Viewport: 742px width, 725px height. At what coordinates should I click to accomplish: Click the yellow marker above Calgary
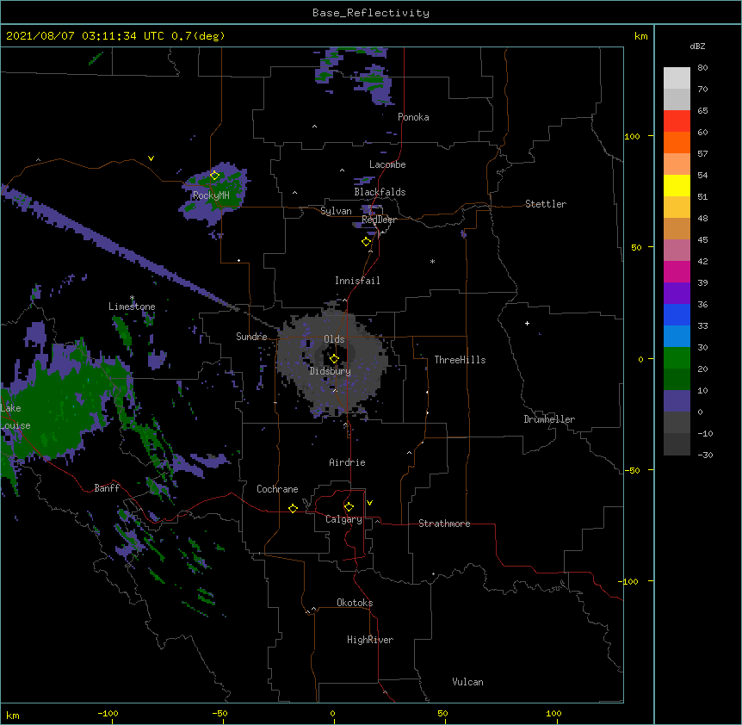[349, 507]
